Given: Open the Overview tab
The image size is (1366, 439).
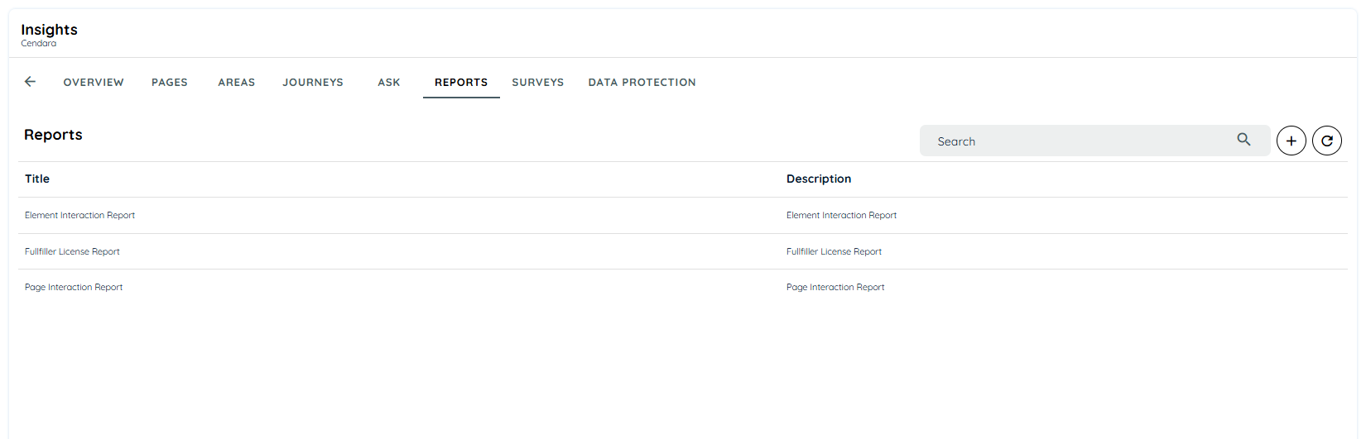Looking at the screenshot, I should (x=94, y=83).
